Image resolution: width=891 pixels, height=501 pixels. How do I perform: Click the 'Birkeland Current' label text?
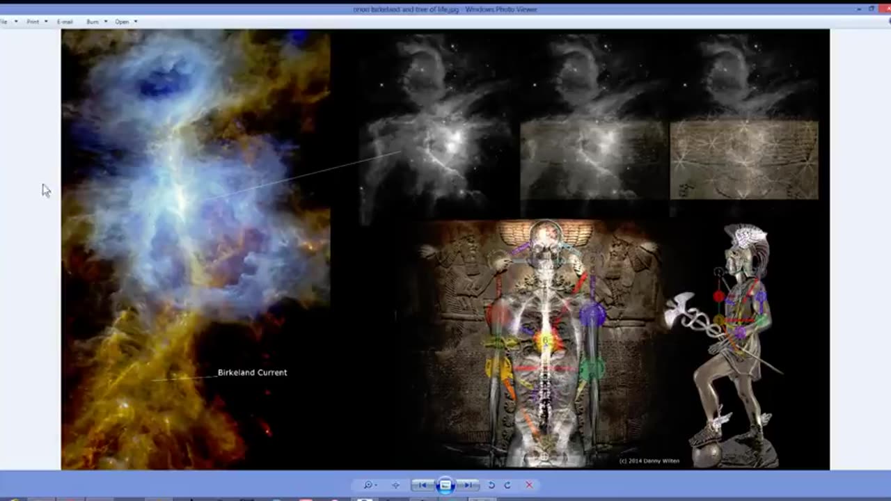click(252, 372)
